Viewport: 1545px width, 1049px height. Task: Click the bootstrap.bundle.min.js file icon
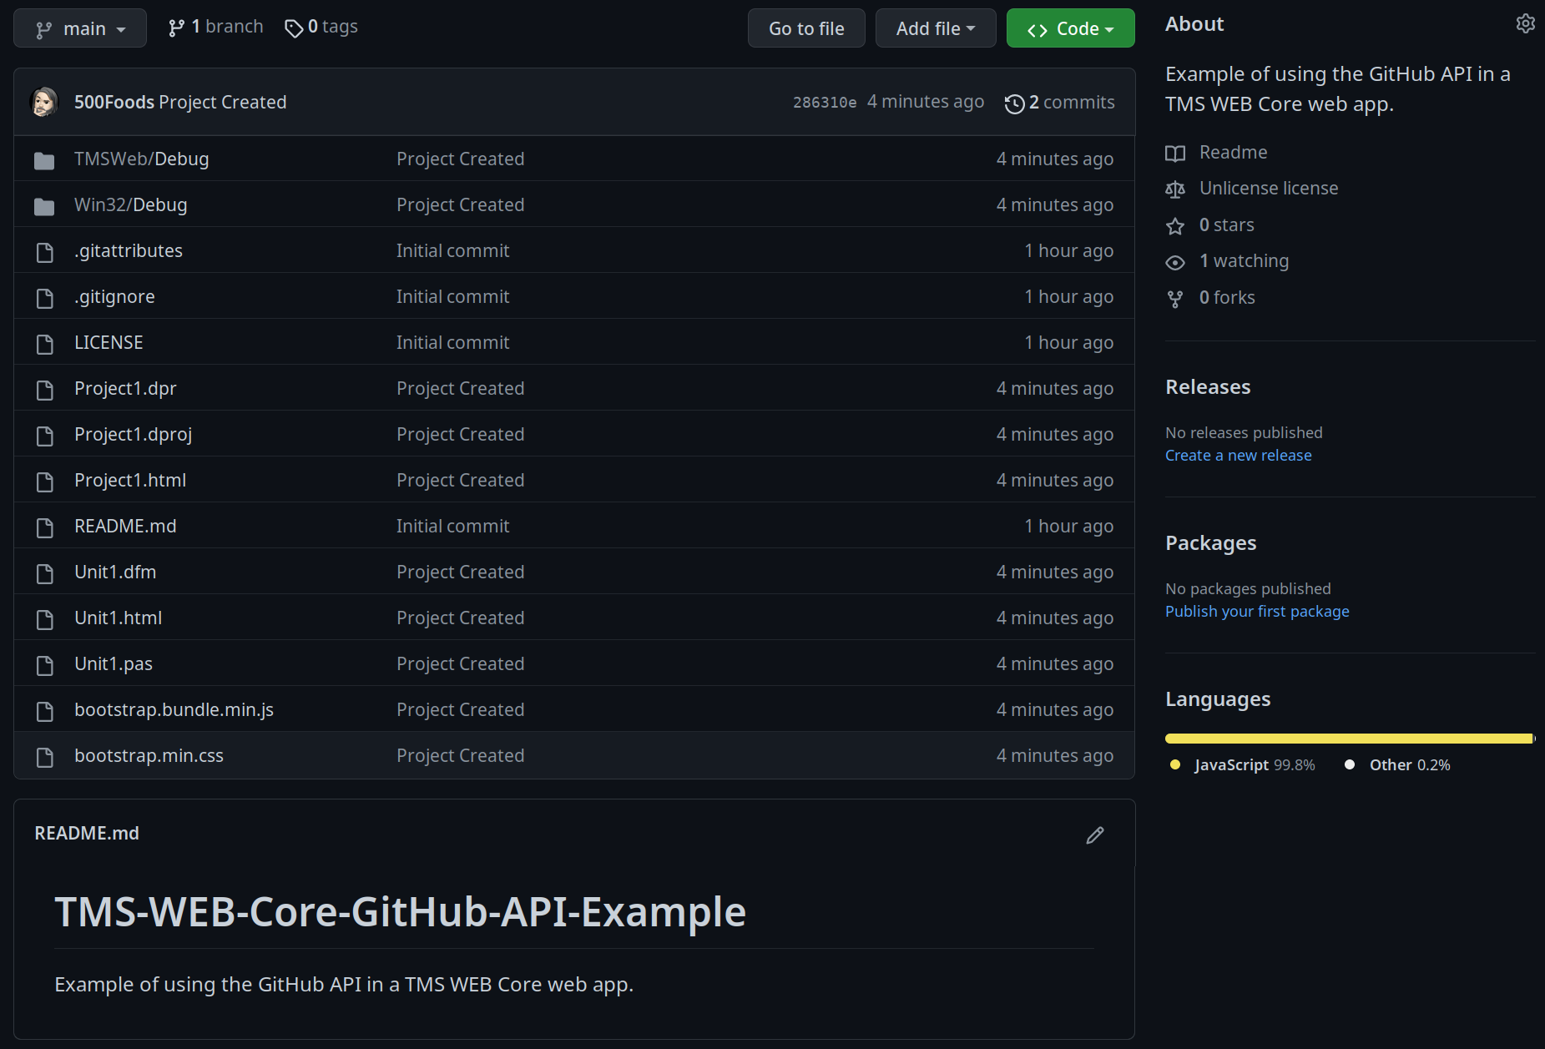tap(45, 710)
